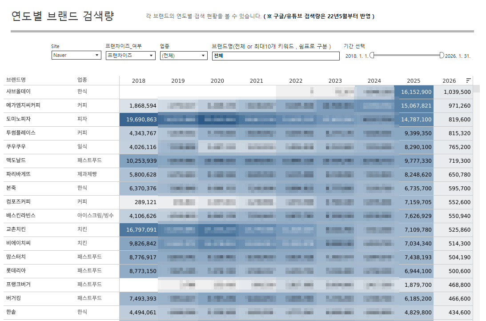Select the 2022 column header

point(296,81)
